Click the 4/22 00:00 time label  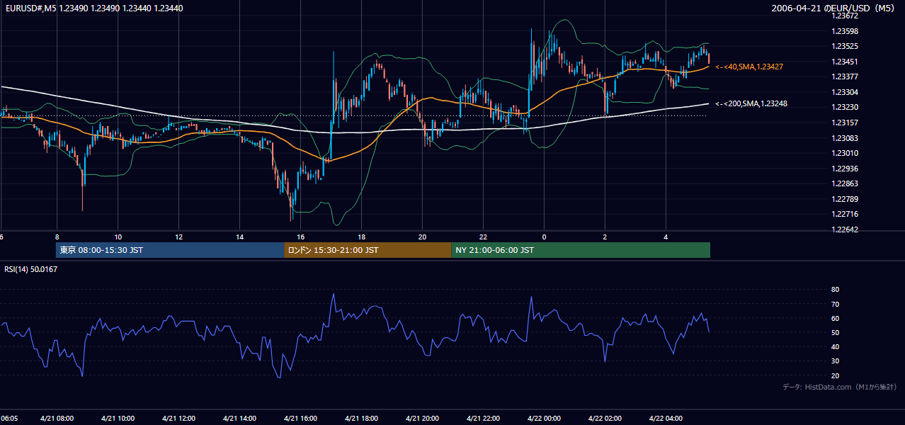pyautogui.click(x=544, y=419)
